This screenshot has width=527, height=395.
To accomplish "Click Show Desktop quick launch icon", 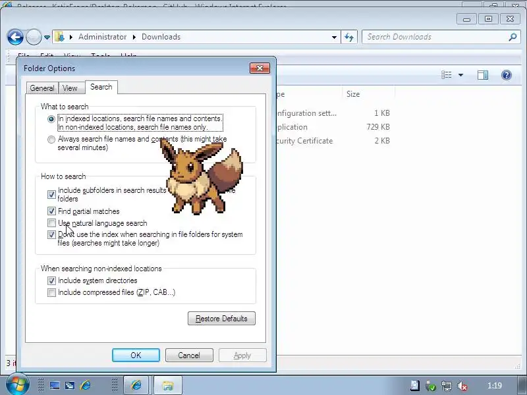I will pyautogui.click(x=55, y=385).
